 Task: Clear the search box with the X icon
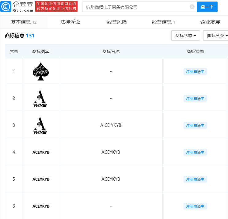(192, 7)
